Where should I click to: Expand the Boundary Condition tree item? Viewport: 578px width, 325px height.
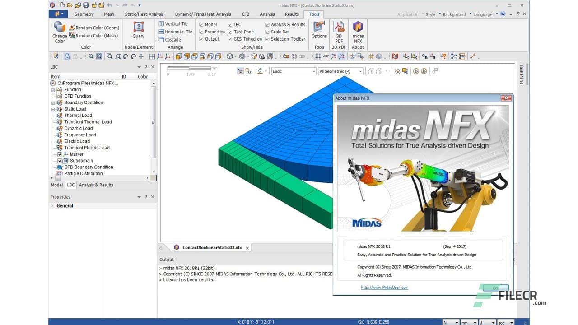click(x=53, y=102)
